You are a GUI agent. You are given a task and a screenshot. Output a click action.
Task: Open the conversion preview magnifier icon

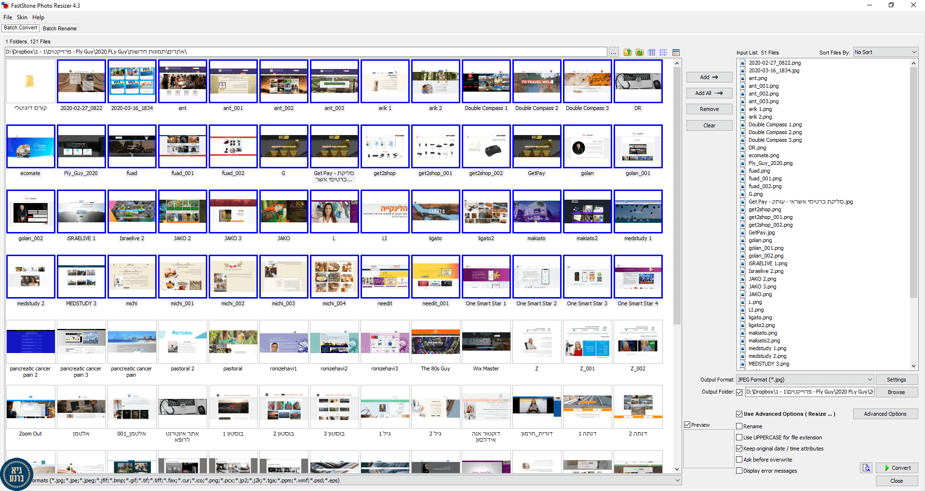[x=866, y=468]
